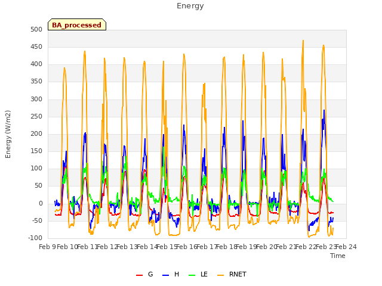Click the green LE legend color marker
382x286 pixels.
192,275
